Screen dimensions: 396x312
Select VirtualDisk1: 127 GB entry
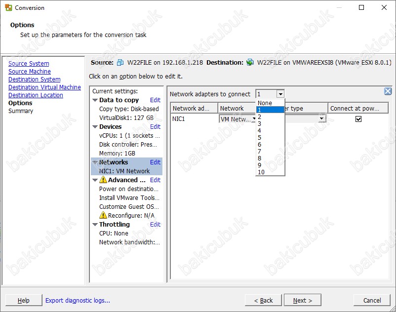126,118
